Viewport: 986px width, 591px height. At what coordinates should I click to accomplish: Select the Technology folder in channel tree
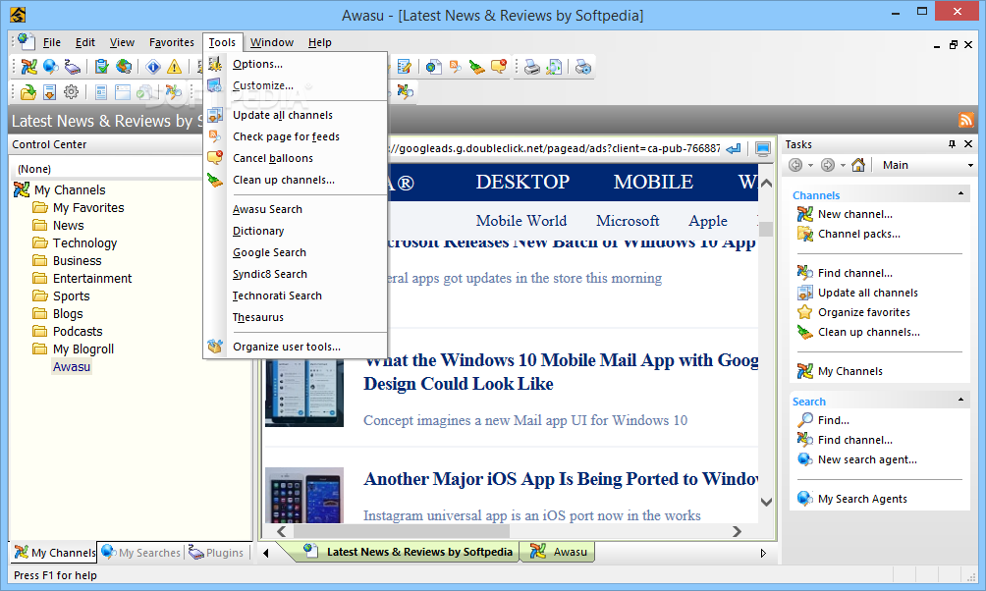tap(84, 242)
